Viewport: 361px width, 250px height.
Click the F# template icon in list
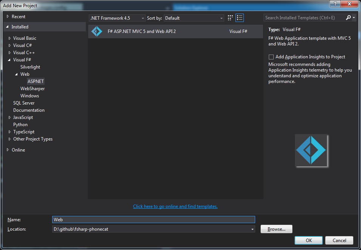pyautogui.click(x=97, y=31)
